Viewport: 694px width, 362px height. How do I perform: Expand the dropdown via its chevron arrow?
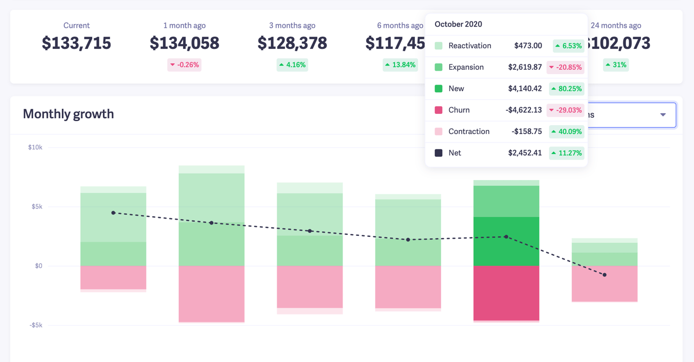point(663,115)
